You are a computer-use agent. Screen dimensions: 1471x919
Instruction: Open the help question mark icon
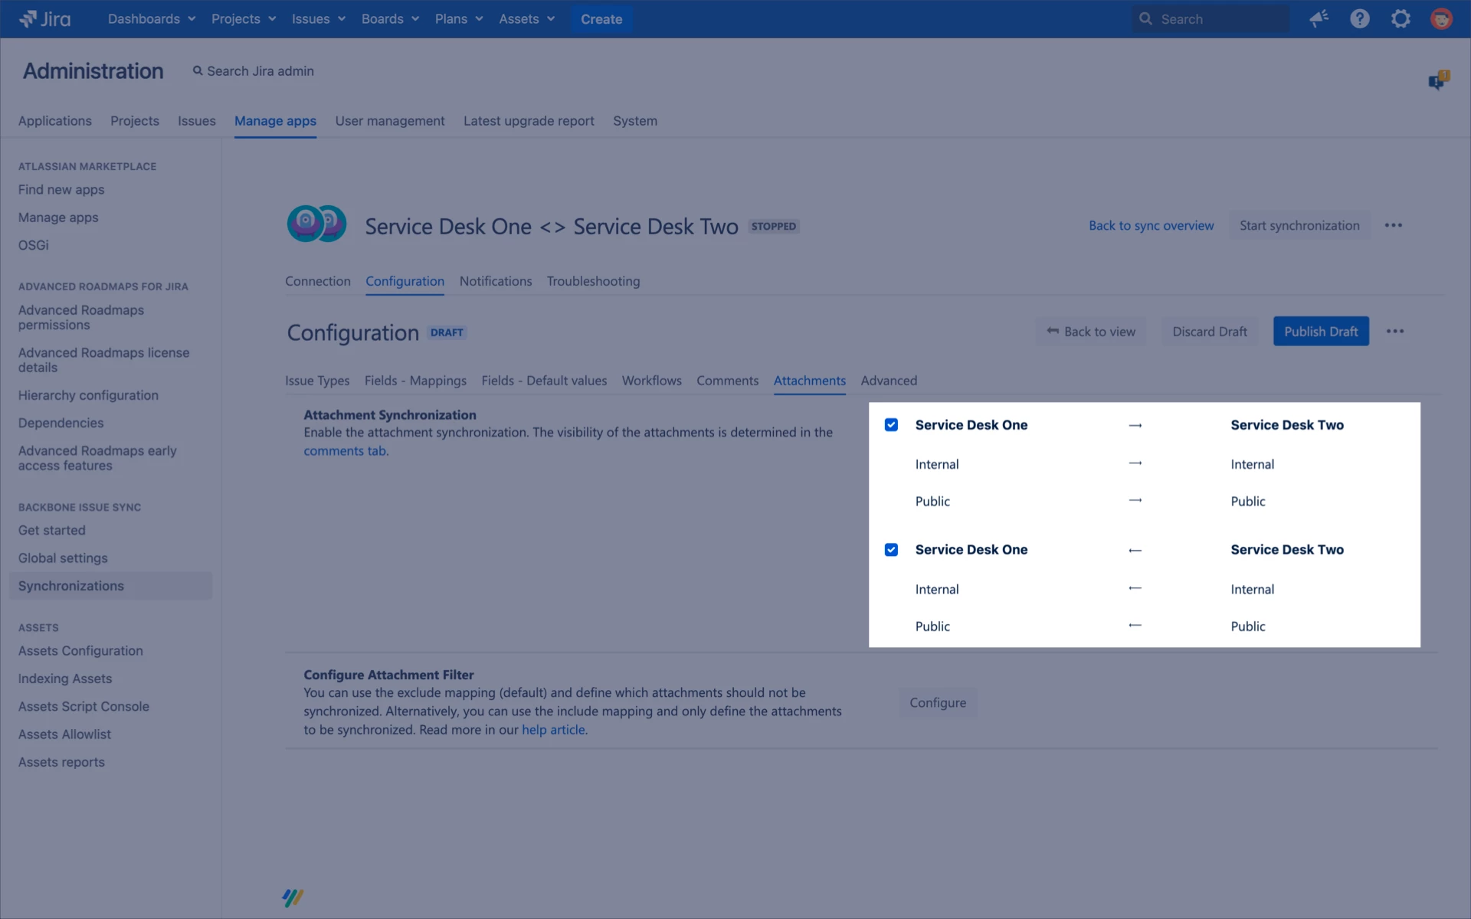click(1360, 19)
